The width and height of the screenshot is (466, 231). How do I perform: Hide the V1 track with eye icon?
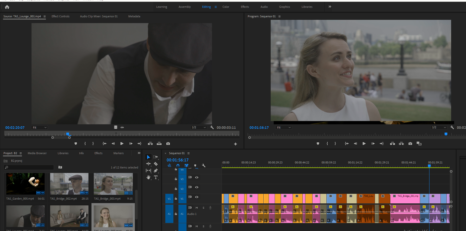pos(197,197)
